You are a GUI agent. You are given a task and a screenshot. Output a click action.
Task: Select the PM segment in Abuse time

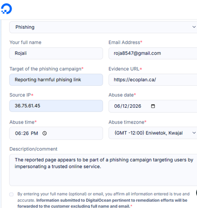click(35, 133)
